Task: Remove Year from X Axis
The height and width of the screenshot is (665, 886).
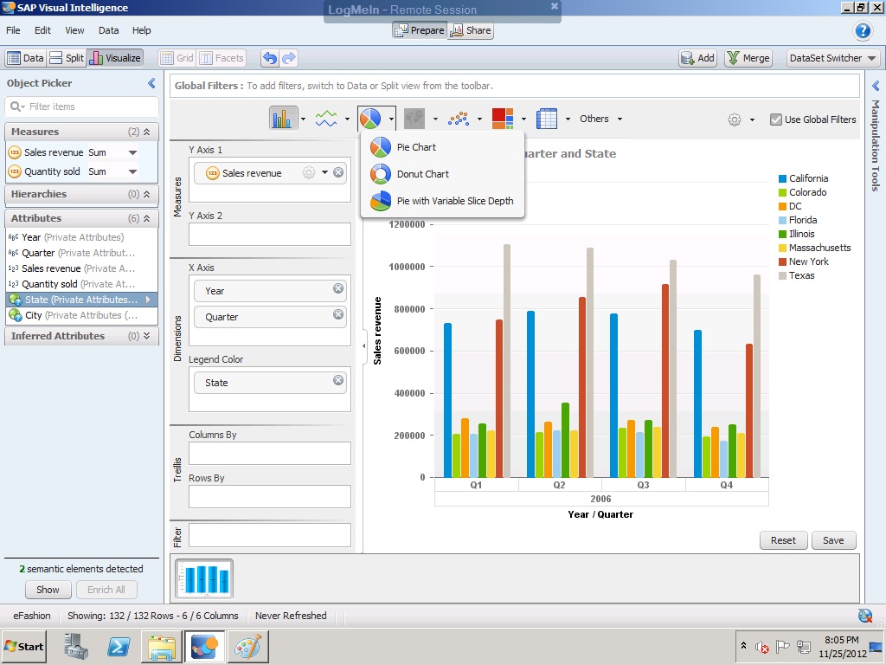Action: 338,288
